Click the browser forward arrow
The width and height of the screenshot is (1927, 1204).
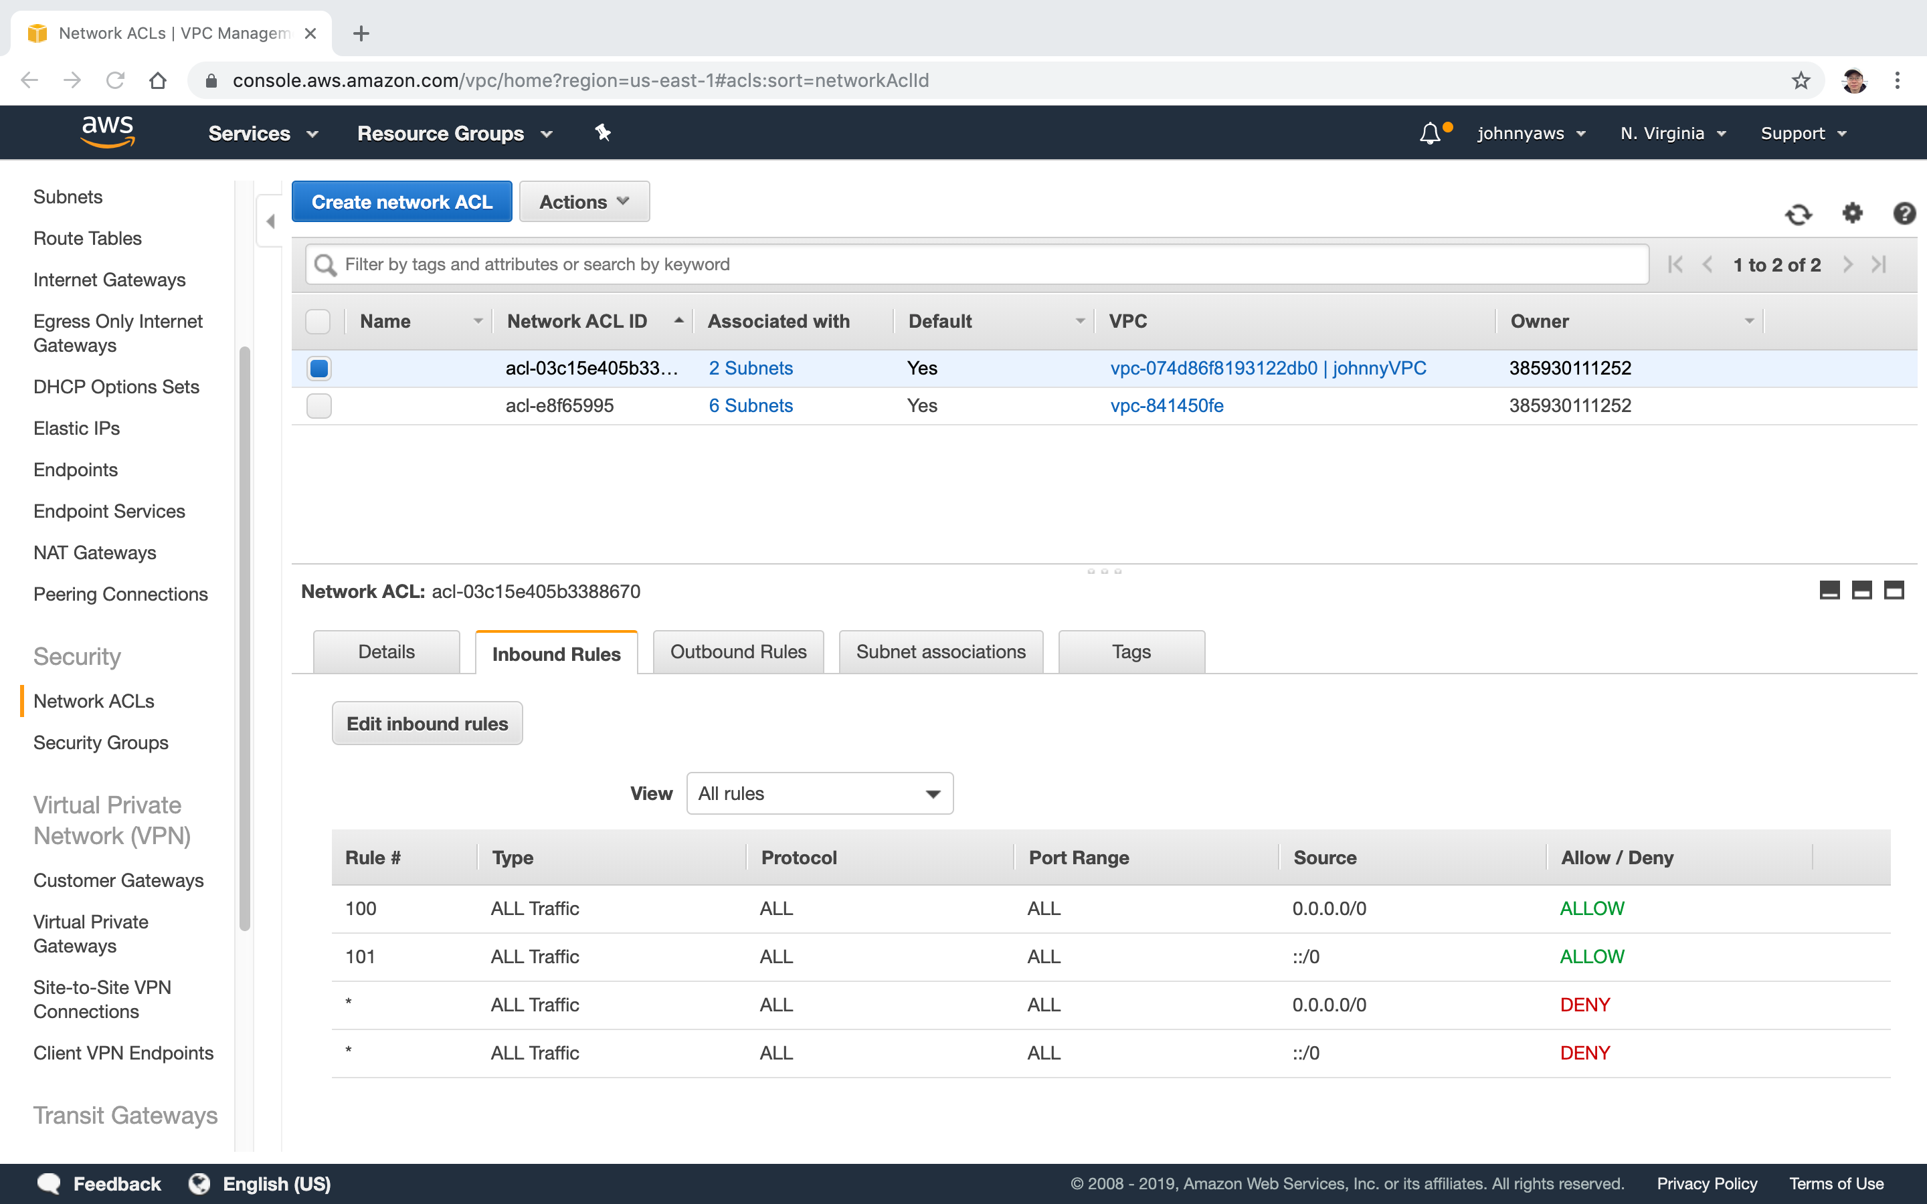pos(72,80)
